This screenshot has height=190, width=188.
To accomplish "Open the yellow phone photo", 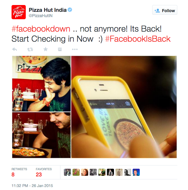I will point(124,107).
